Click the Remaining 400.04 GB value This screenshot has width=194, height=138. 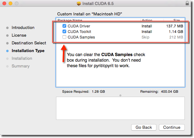[169, 91]
